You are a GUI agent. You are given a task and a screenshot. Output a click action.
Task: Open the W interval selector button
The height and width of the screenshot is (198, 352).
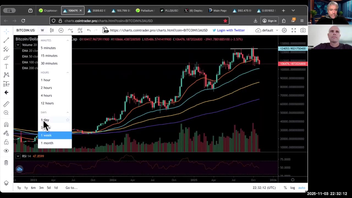[42, 30]
